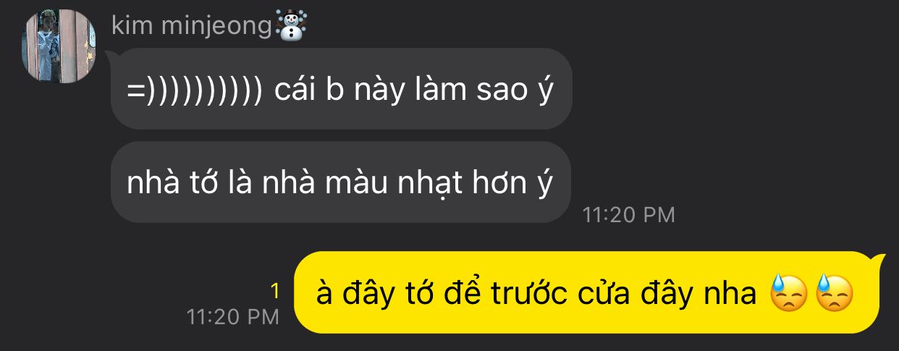Click the snowman emoji beside the name
899x351 pixels.
[x=292, y=25]
